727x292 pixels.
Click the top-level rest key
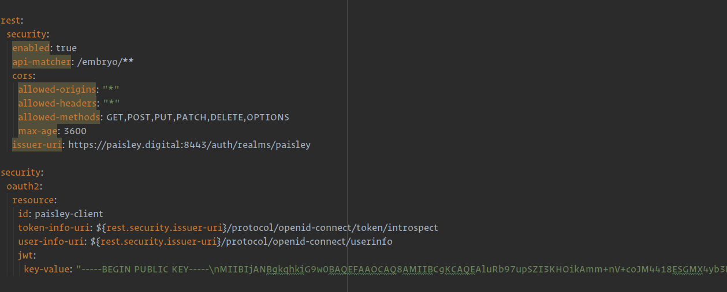pos(10,21)
